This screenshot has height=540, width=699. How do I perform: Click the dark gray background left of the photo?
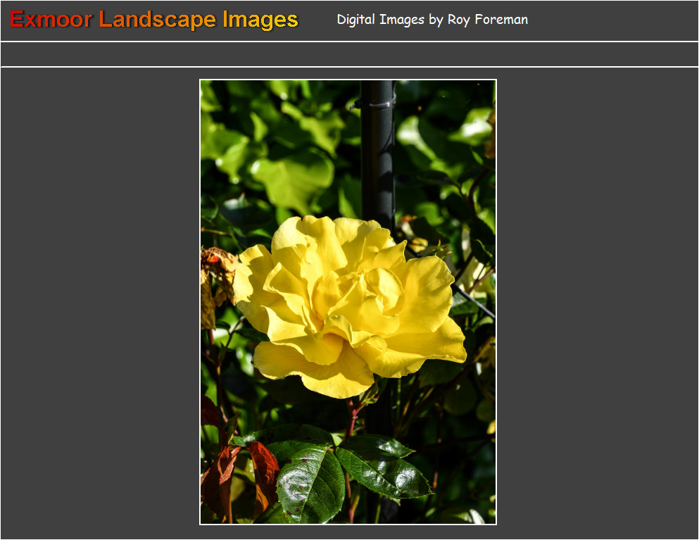pyautogui.click(x=99, y=303)
